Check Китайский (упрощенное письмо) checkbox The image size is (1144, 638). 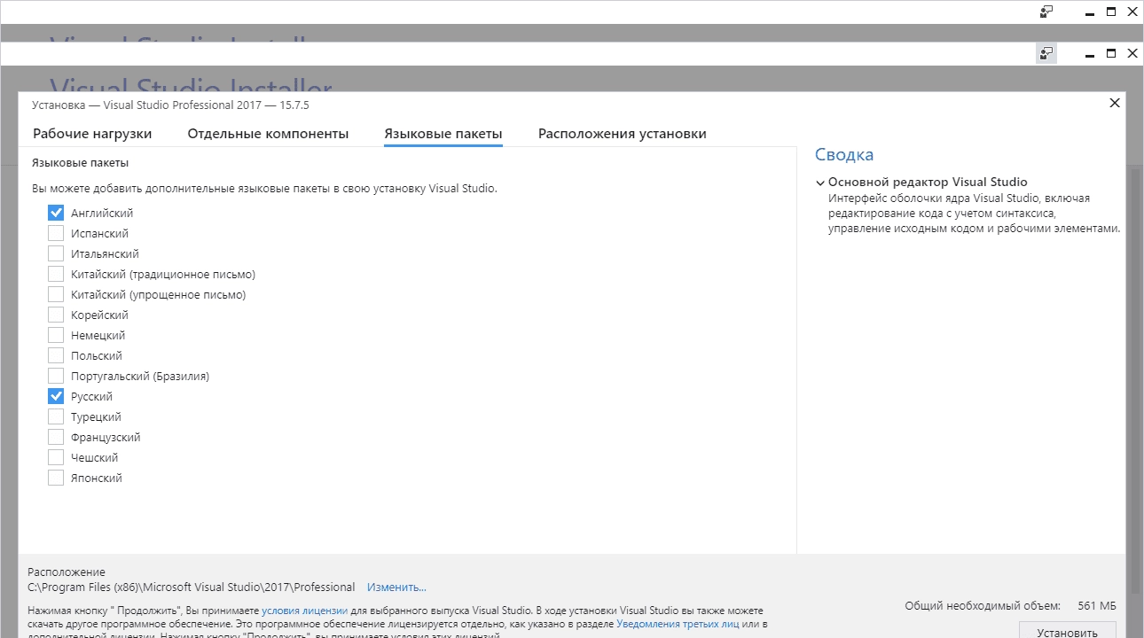coord(56,294)
